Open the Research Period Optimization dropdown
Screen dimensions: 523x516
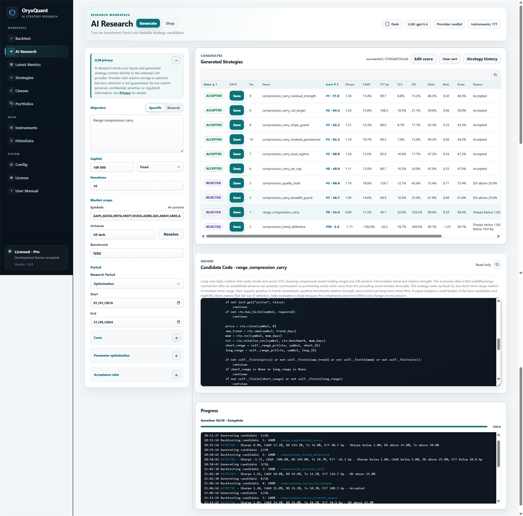[x=137, y=284]
